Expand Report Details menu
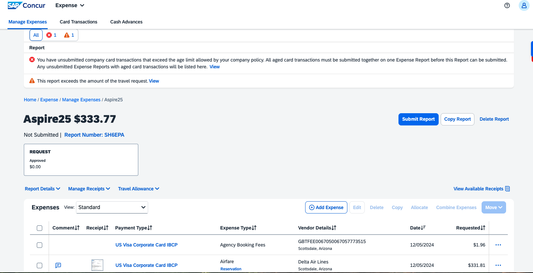The height and width of the screenshot is (273, 533). (43, 189)
